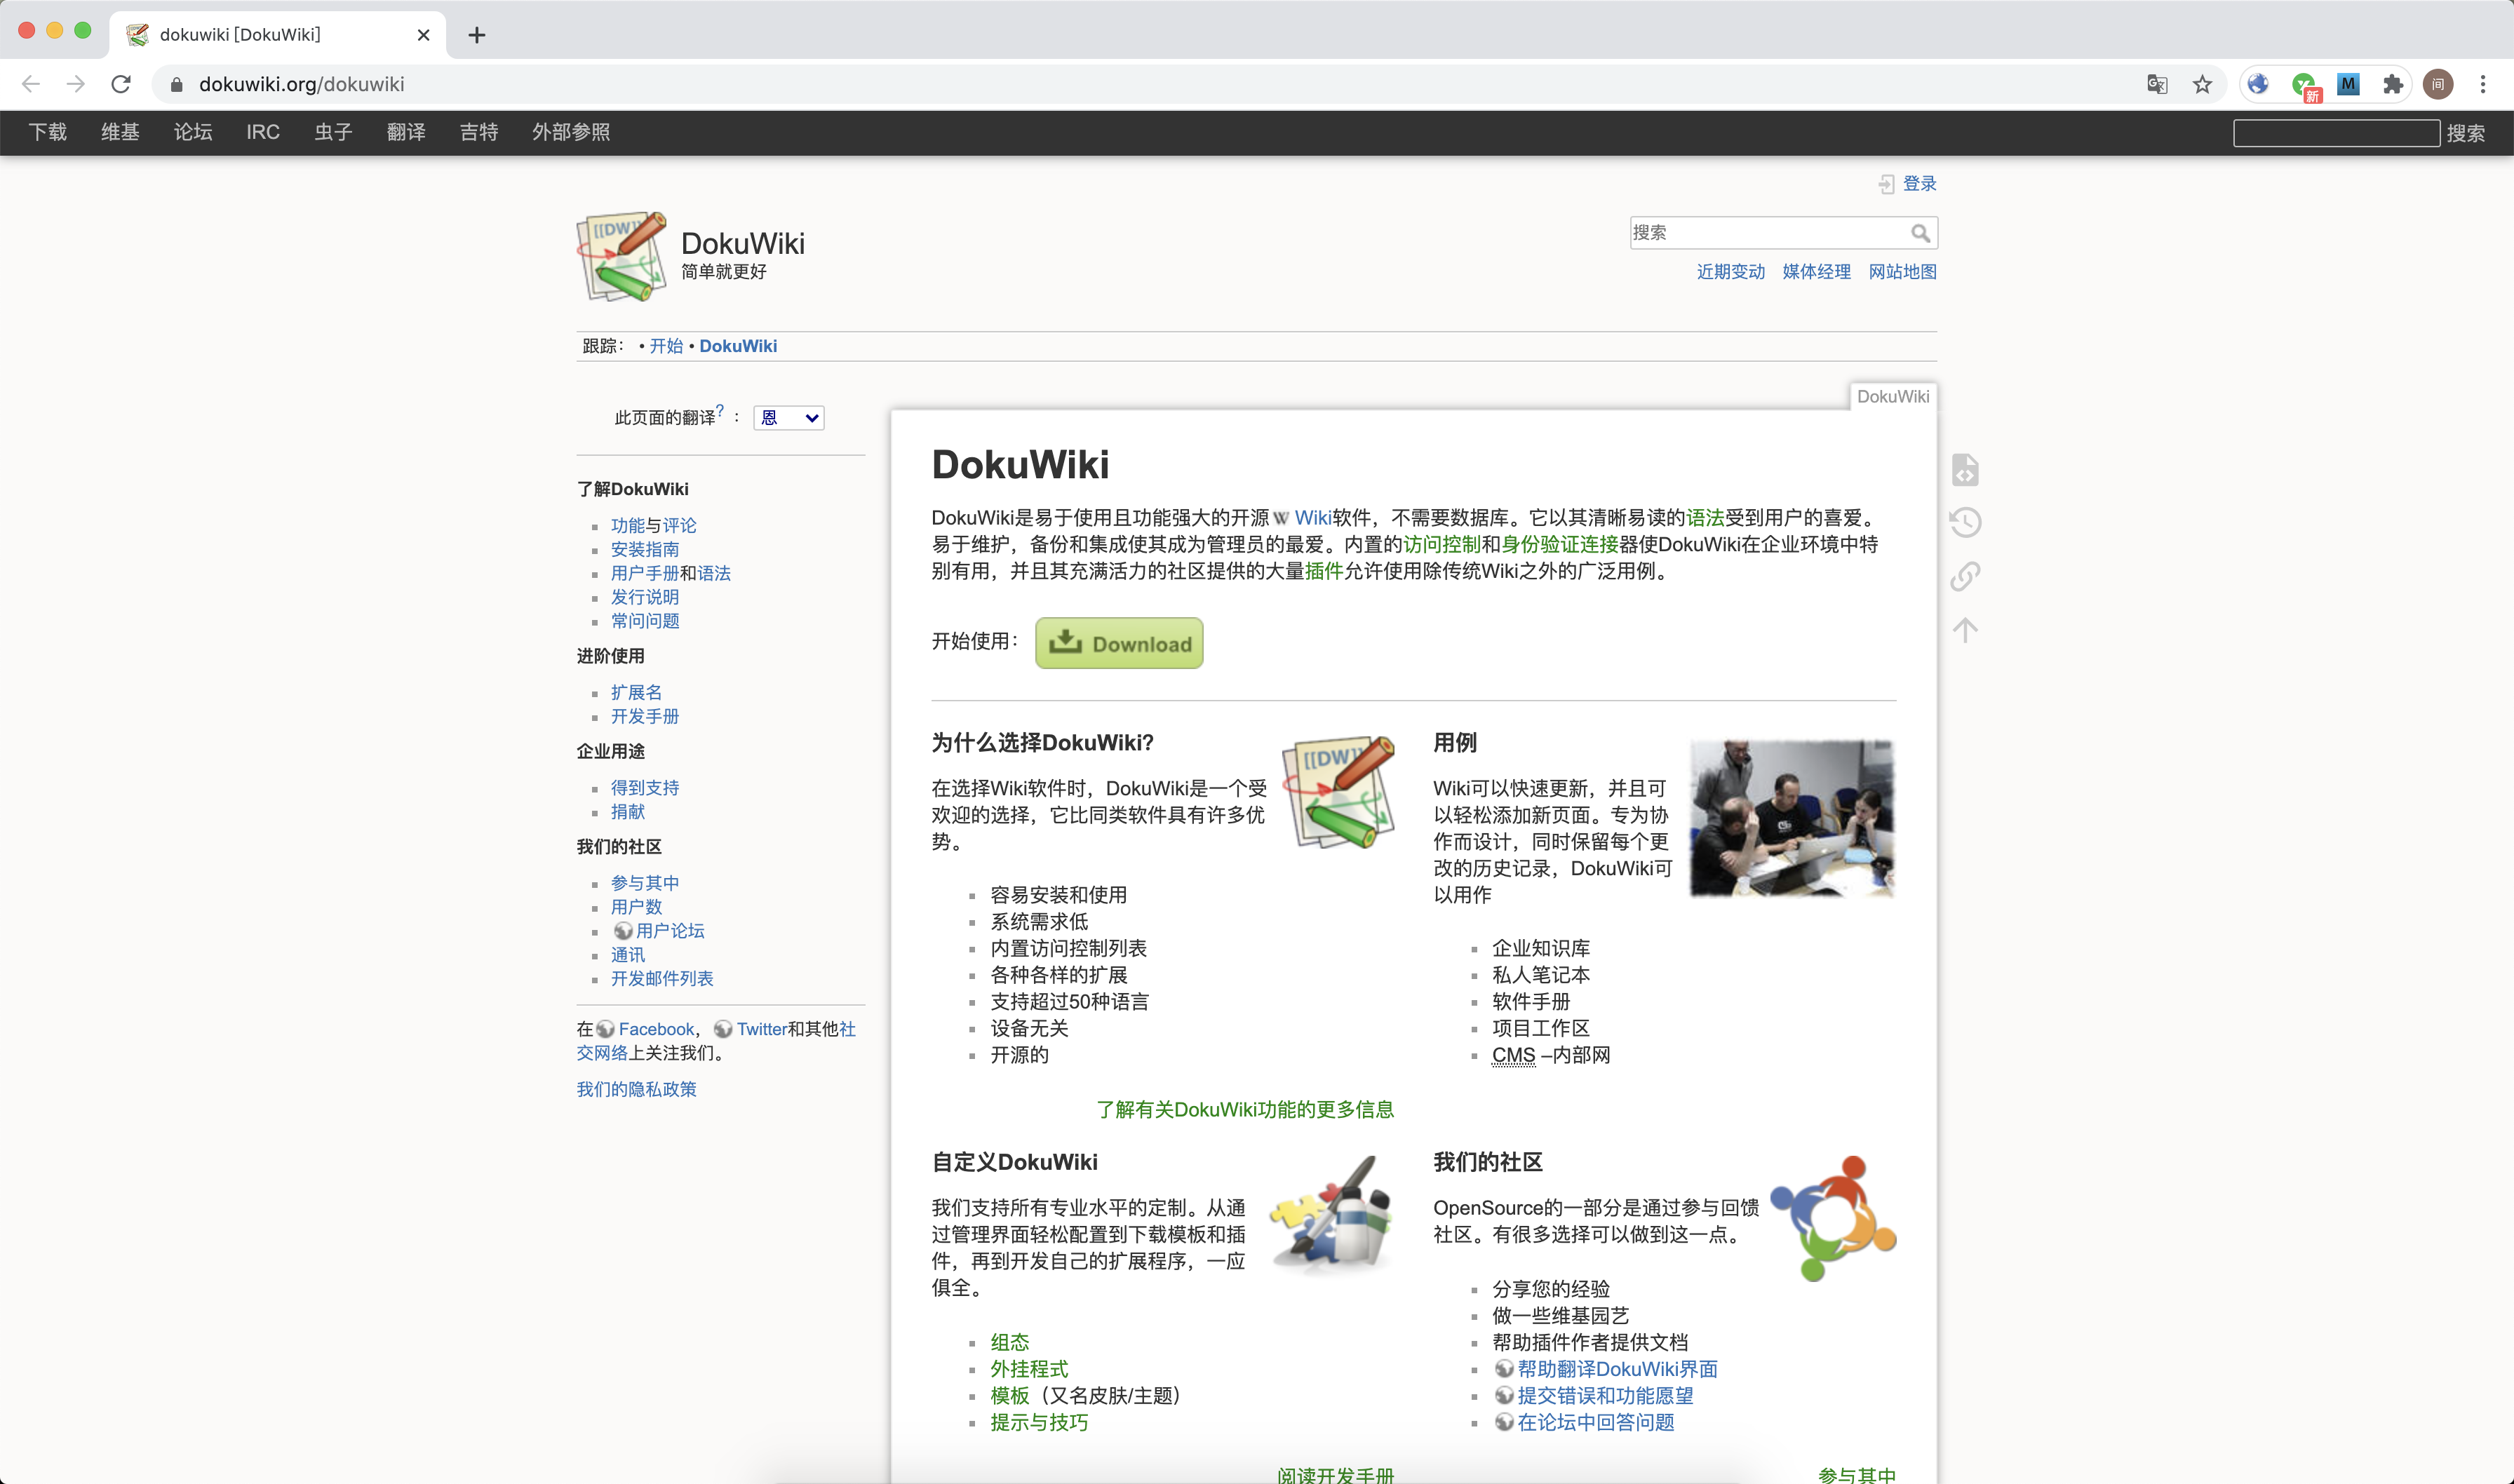Click the 登录 login link
This screenshot has height=1484, width=2514.
[1919, 184]
